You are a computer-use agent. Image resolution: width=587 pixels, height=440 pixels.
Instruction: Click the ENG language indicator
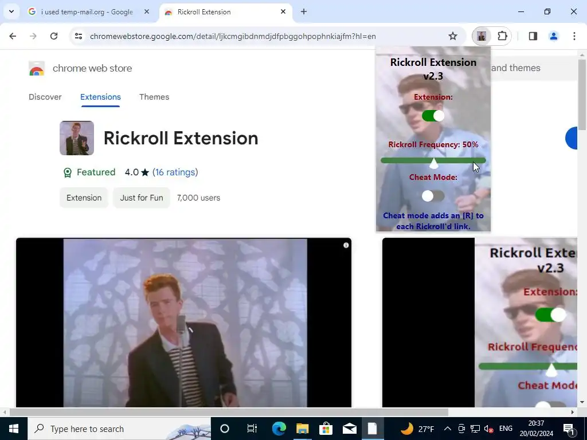(x=506, y=429)
